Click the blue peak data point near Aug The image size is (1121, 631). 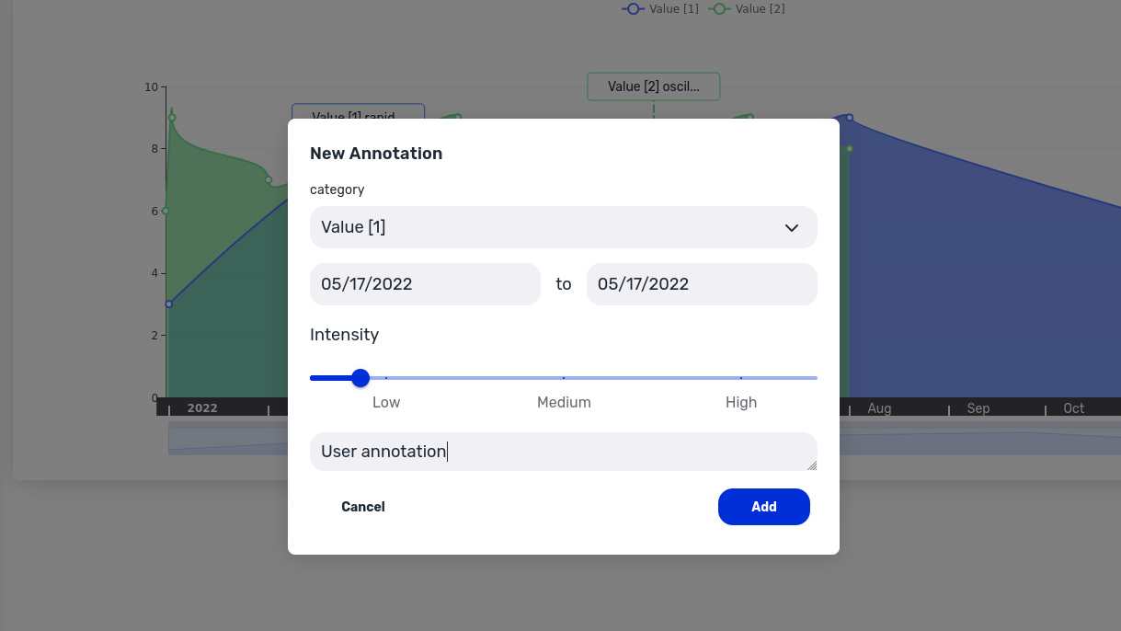click(x=850, y=118)
